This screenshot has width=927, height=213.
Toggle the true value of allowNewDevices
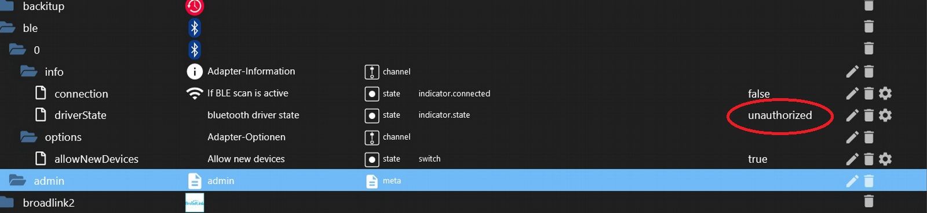(x=757, y=159)
